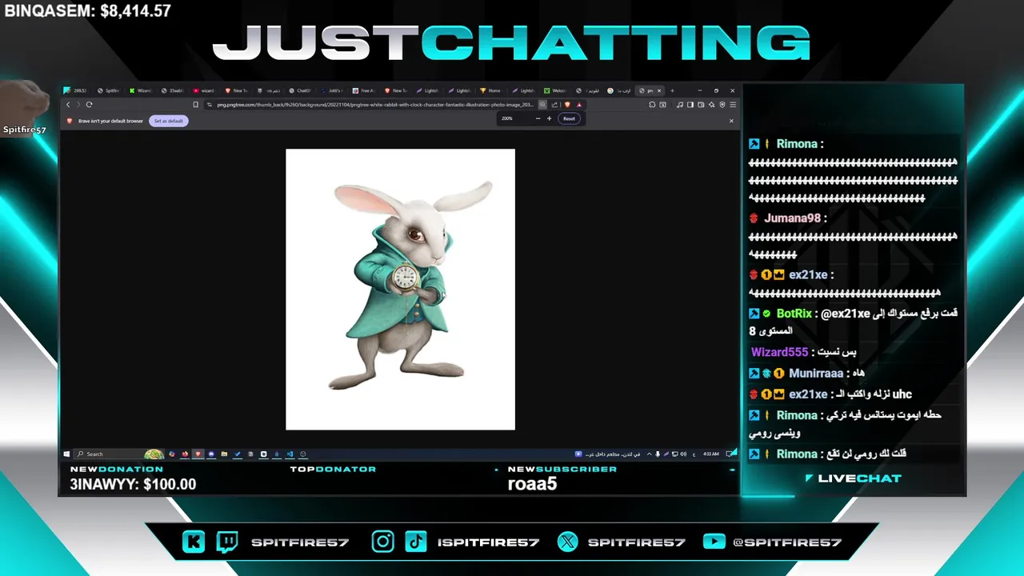Open Brave Shields lion icon
Screen dimensions: 1024x576
coord(567,105)
